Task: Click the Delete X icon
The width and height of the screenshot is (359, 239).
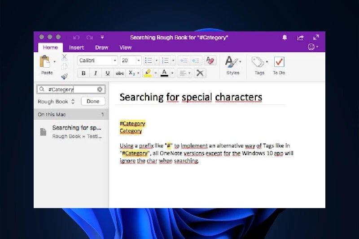Action: click(x=200, y=73)
